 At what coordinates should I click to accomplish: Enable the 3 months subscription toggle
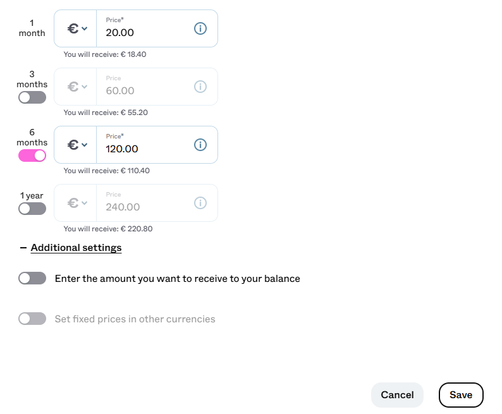(32, 97)
